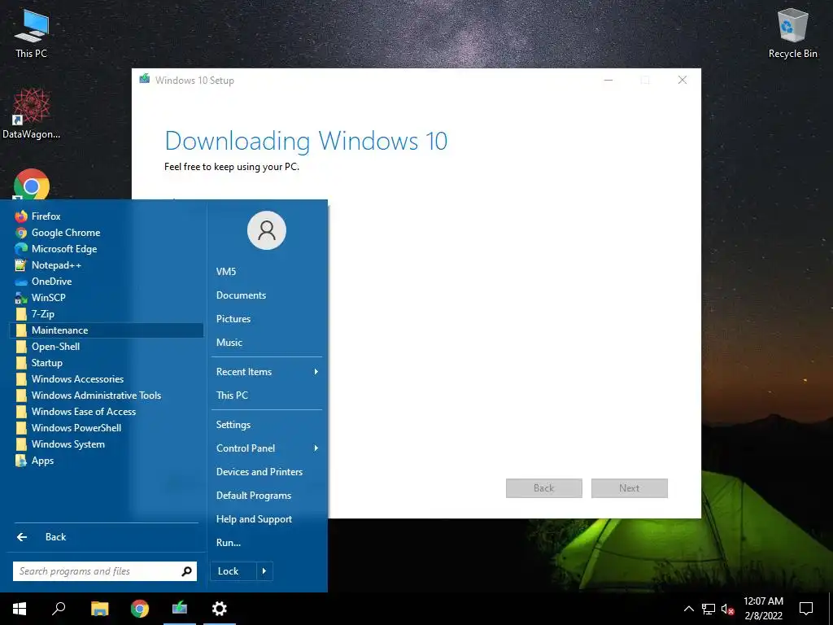Click the Back label in the start menu

tap(56, 537)
